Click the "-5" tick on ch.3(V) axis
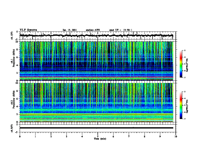Screen dimensions: 198x153 pos(17,132)
